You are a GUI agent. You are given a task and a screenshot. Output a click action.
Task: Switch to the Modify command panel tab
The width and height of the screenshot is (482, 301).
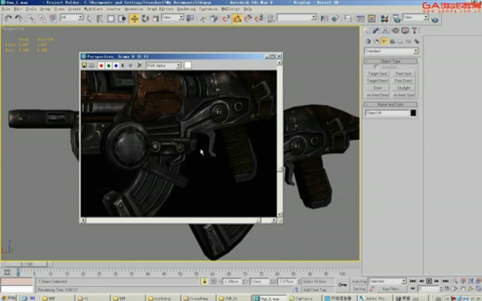point(375,30)
